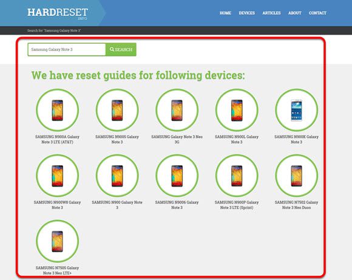
Task: Open the SAMSUNG N900A Galaxy Note 3 LTE (AT&T) link
Action: pos(57,139)
